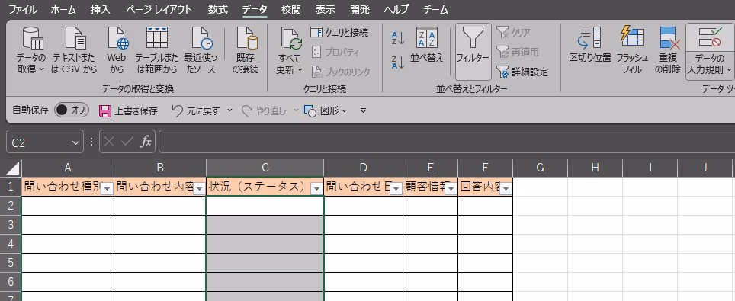This screenshot has width=735, height=301.
Task: Click データの入力規則 data validation icon
Action: click(x=710, y=38)
